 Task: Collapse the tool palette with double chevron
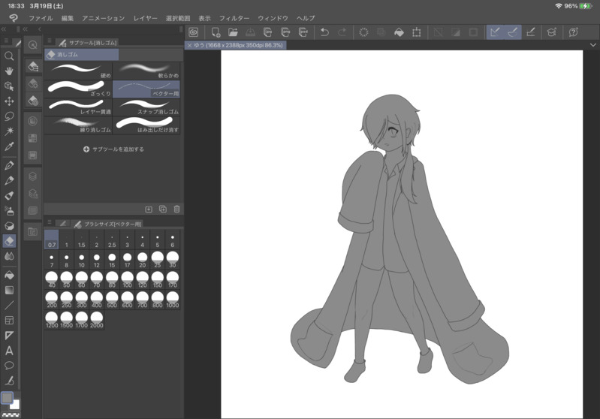pos(5,30)
